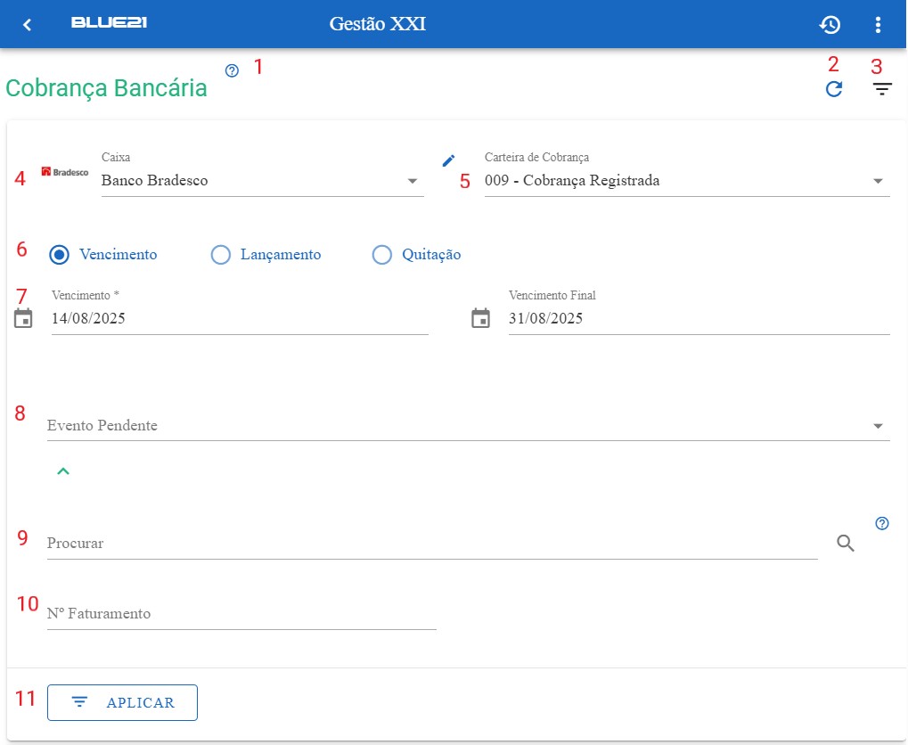This screenshot has height=745, width=908.
Task: Click the Vencimento date field 14/08/2025
Action: pyautogui.click(x=240, y=319)
